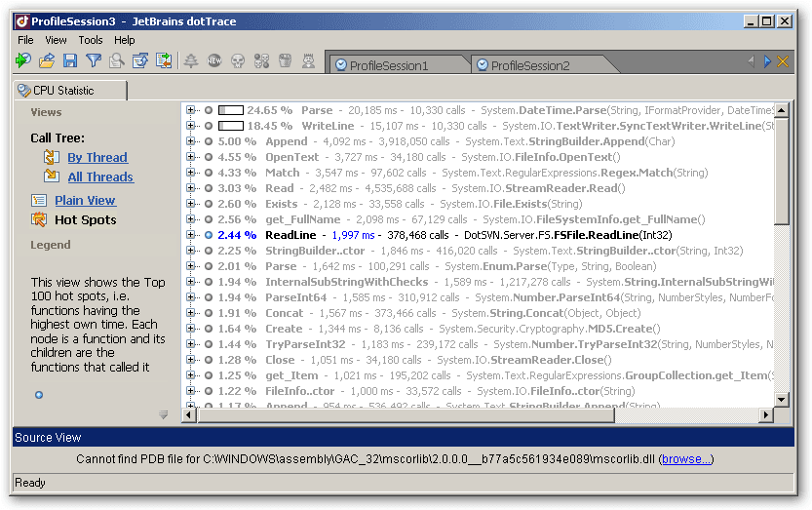Click the previous tab arrow in tab strip
This screenshot has width=812, height=510.
pos(751,61)
